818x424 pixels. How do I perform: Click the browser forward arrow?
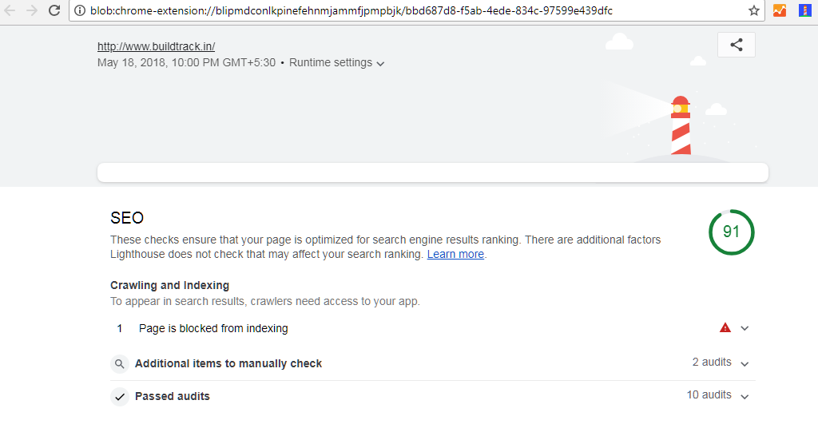pyautogui.click(x=32, y=10)
